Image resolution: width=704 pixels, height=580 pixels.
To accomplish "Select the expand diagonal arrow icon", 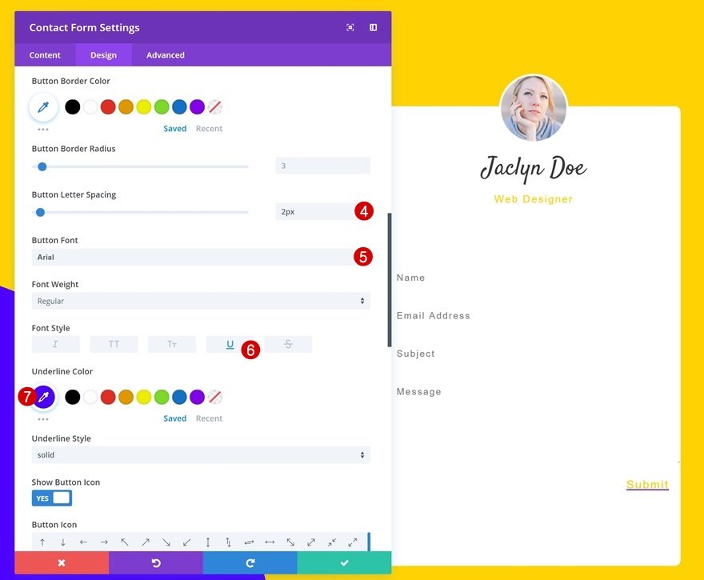I will [311, 542].
